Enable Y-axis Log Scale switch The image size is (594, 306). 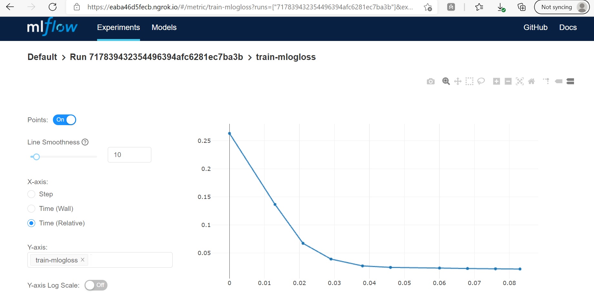pyautogui.click(x=96, y=285)
